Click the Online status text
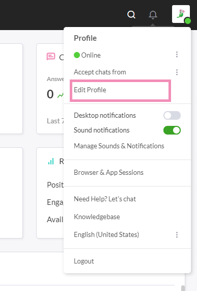The width and height of the screenshot is (197, 291). (91, 55)
